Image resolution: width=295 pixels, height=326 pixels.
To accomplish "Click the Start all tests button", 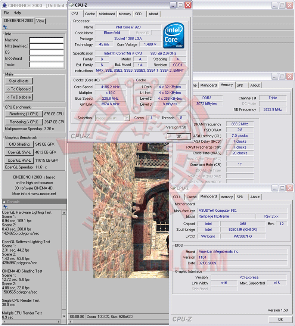I will coord(19,81).
